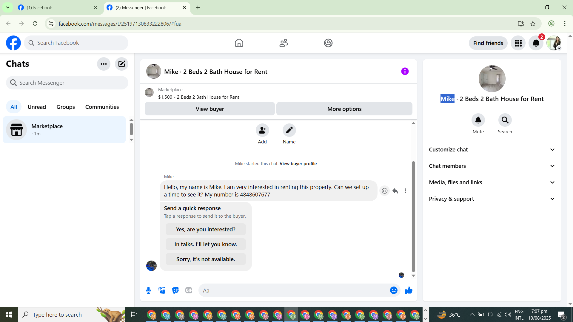Mute this conversation's notifications
Screen dimensions: 573x322
click(x=478, y=120)
